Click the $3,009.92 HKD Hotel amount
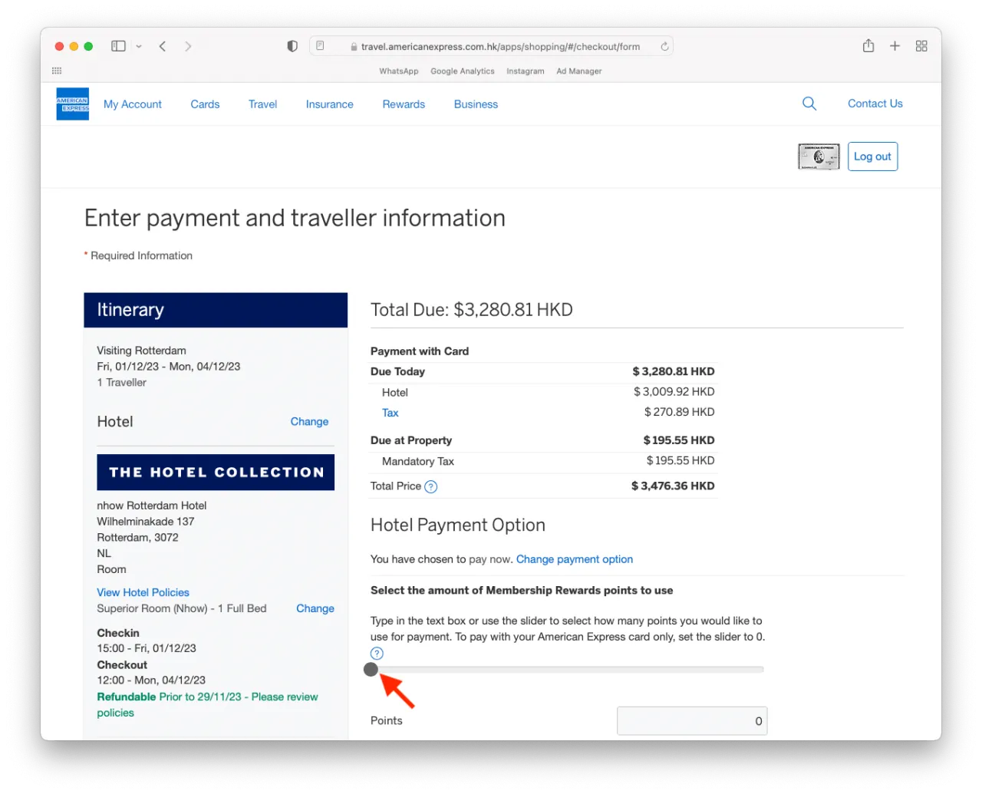 point(674,392)
